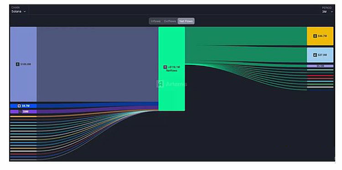Click the chain icon beside $9M label
Image resolution: width=342 pixels, height=170 pixels.
coord(20,111)
